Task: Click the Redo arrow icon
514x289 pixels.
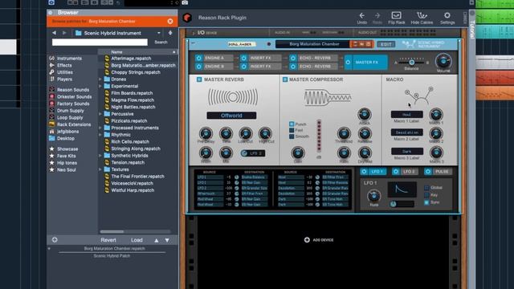Action: click(377, 15)
